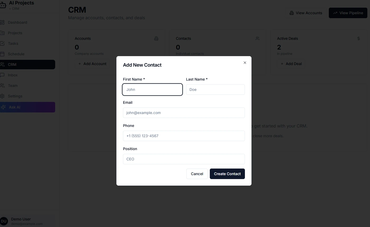Go to Projects in the sidebar
Image resolution: width=370 pixels, height=227 pixels.
click(15, 33)
